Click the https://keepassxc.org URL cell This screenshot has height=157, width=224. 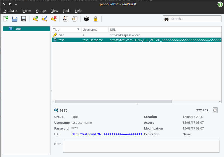pos(125,35)
